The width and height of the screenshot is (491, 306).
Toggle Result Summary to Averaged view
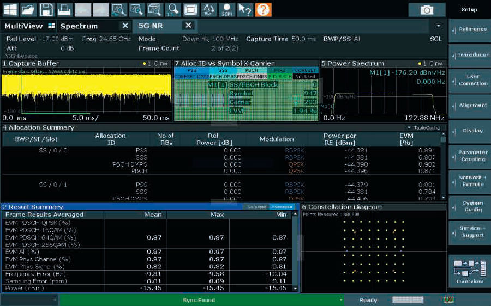pyautogui.click(x=282, y=207)
